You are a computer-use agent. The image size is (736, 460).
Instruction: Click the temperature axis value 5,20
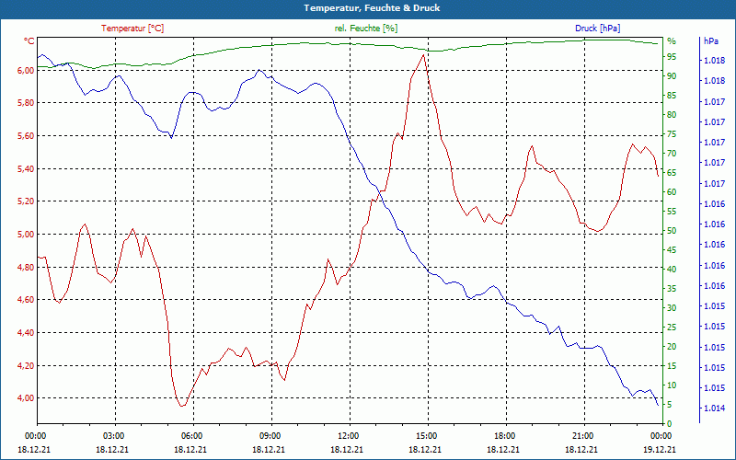27,201
